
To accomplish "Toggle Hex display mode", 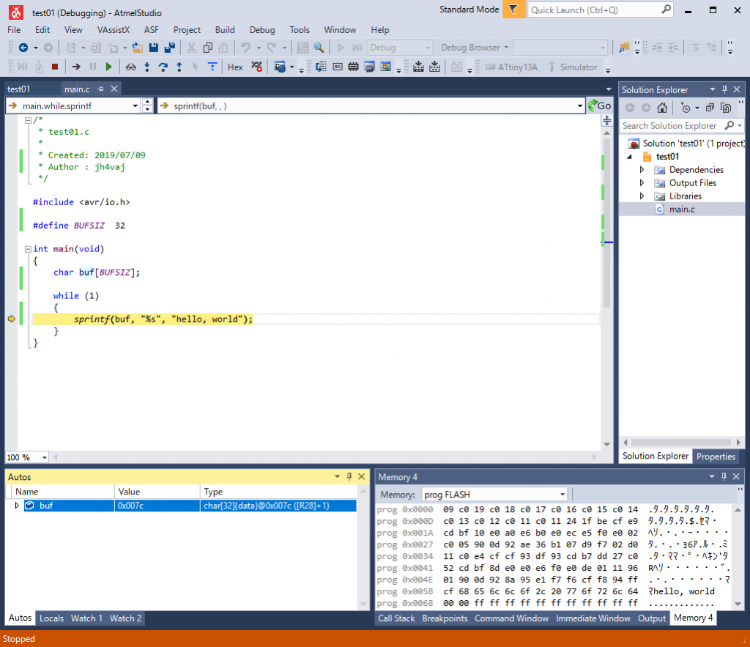I will [x=235, y=67].
